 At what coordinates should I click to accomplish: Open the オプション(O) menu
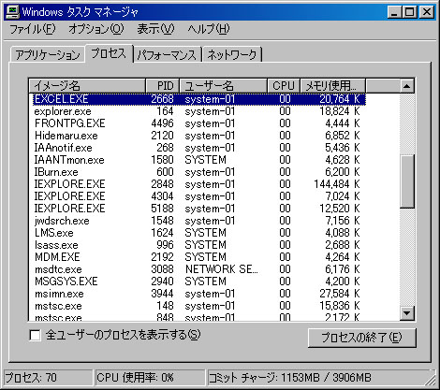click(x=96, y=29)
